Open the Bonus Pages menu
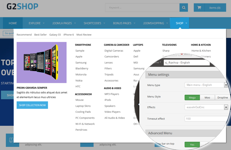The width and height of the screenshot is (231, 150). (x=124, y=23)
